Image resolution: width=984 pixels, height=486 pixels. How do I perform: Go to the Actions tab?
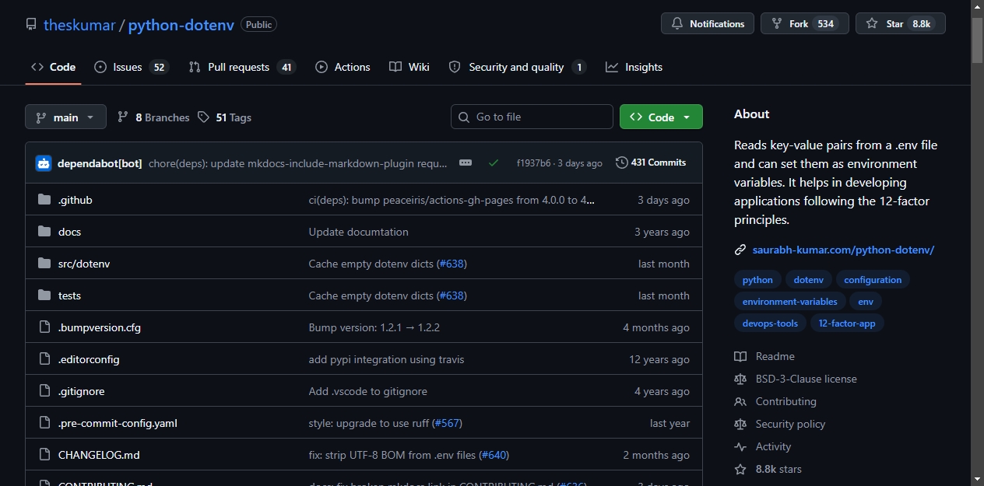(343, 67)
